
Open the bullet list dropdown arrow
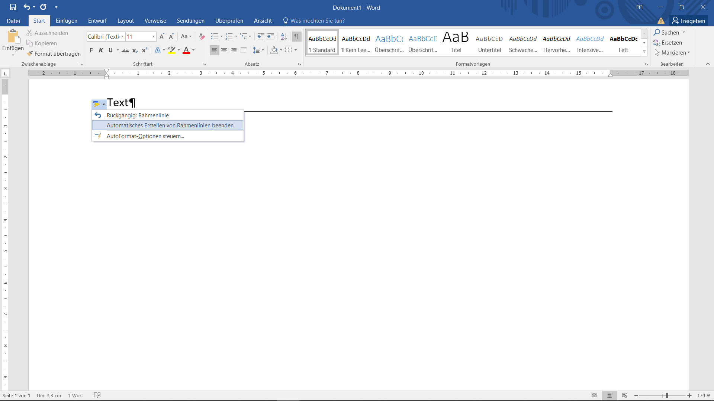pyautogui.click(x=222, y=36)
